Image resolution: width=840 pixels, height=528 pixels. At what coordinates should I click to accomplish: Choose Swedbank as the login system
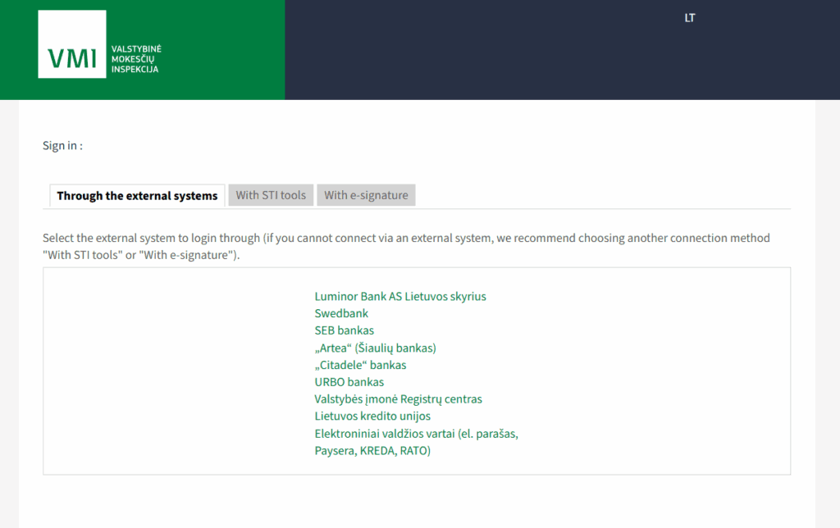point(341,313)
